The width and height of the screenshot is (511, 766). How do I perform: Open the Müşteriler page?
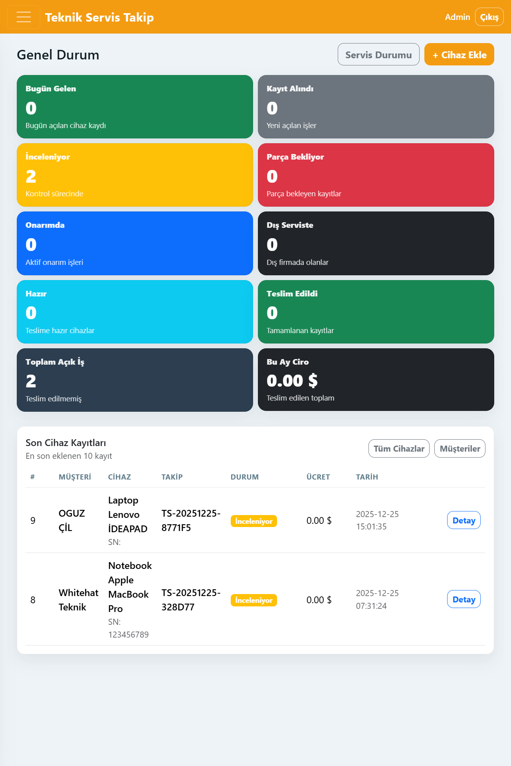(x=460, y=448)
